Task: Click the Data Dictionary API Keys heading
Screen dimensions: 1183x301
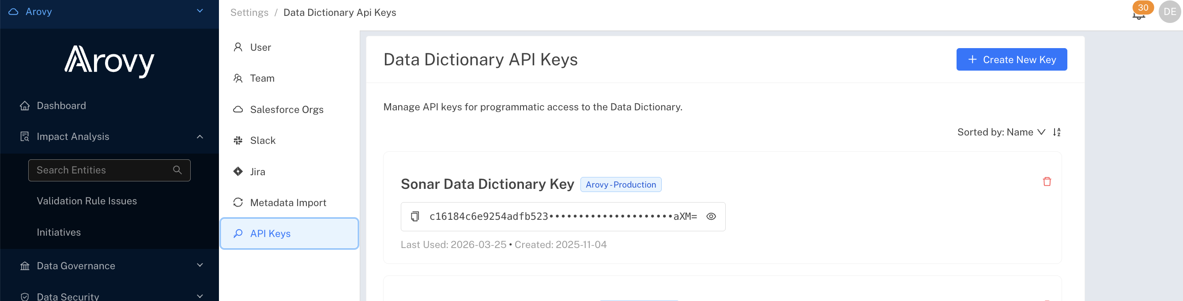Action: pos(480,60)
